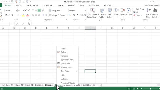Open Format as Table gallery
160x90 pixels.
(x=102, y=13)
